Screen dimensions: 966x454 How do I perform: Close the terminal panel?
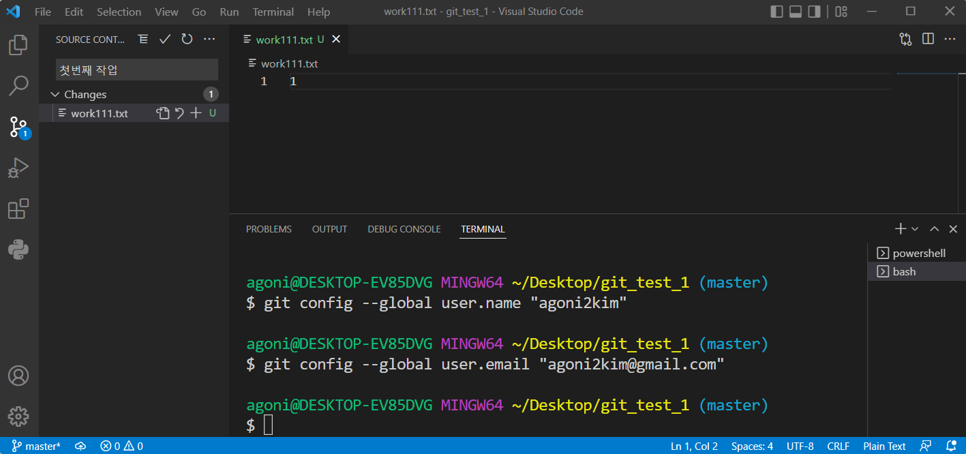tap(953, 229)
